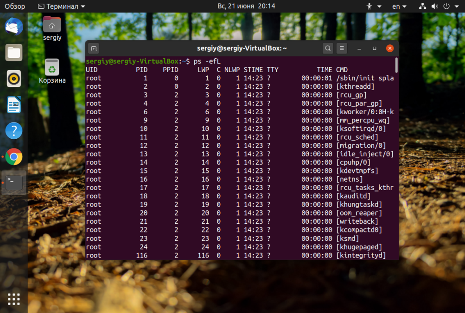Click the volume speaker icon
Screen dimensions: 465x313
click(435, 6)
